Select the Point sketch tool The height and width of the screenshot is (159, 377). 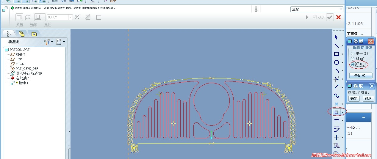(337, 104)
